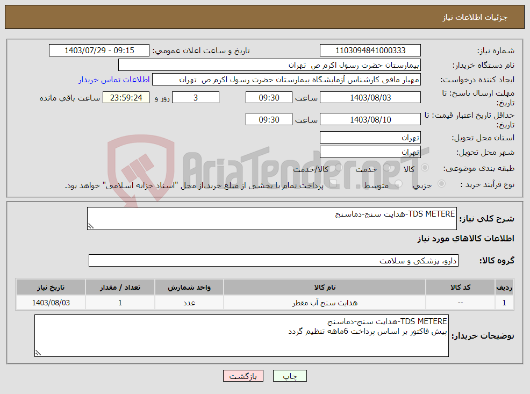This screenshot has width=530, height=394.
Task: Click row number cell 1 in ردیف column
Action: pos(504,303)
